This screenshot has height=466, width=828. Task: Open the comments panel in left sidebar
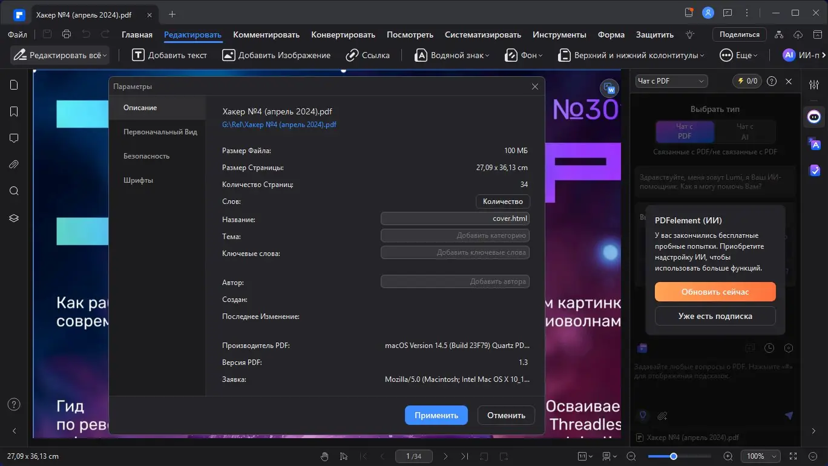(x=14, y=138)
